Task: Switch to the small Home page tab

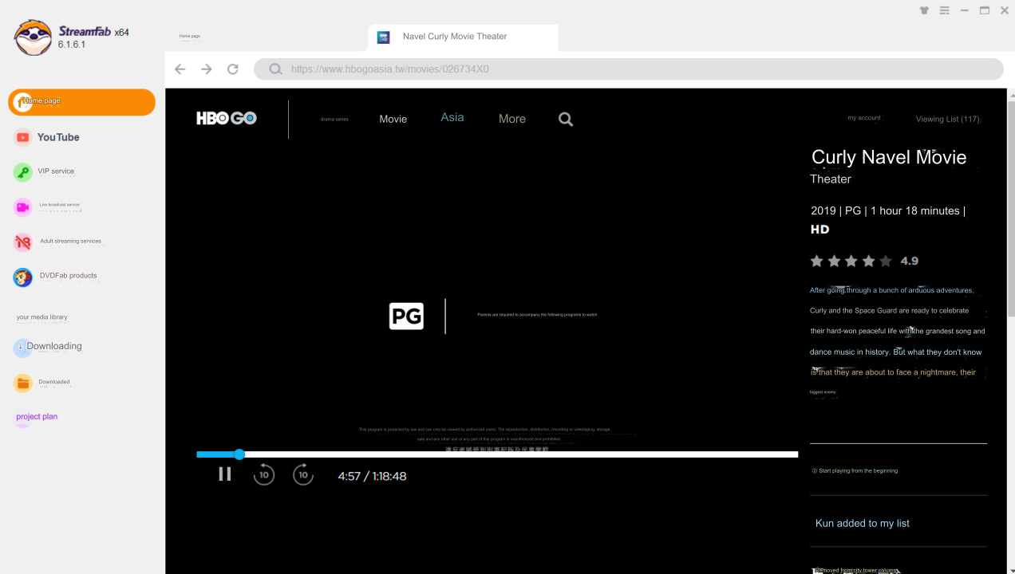Action: tap(190, 36)
